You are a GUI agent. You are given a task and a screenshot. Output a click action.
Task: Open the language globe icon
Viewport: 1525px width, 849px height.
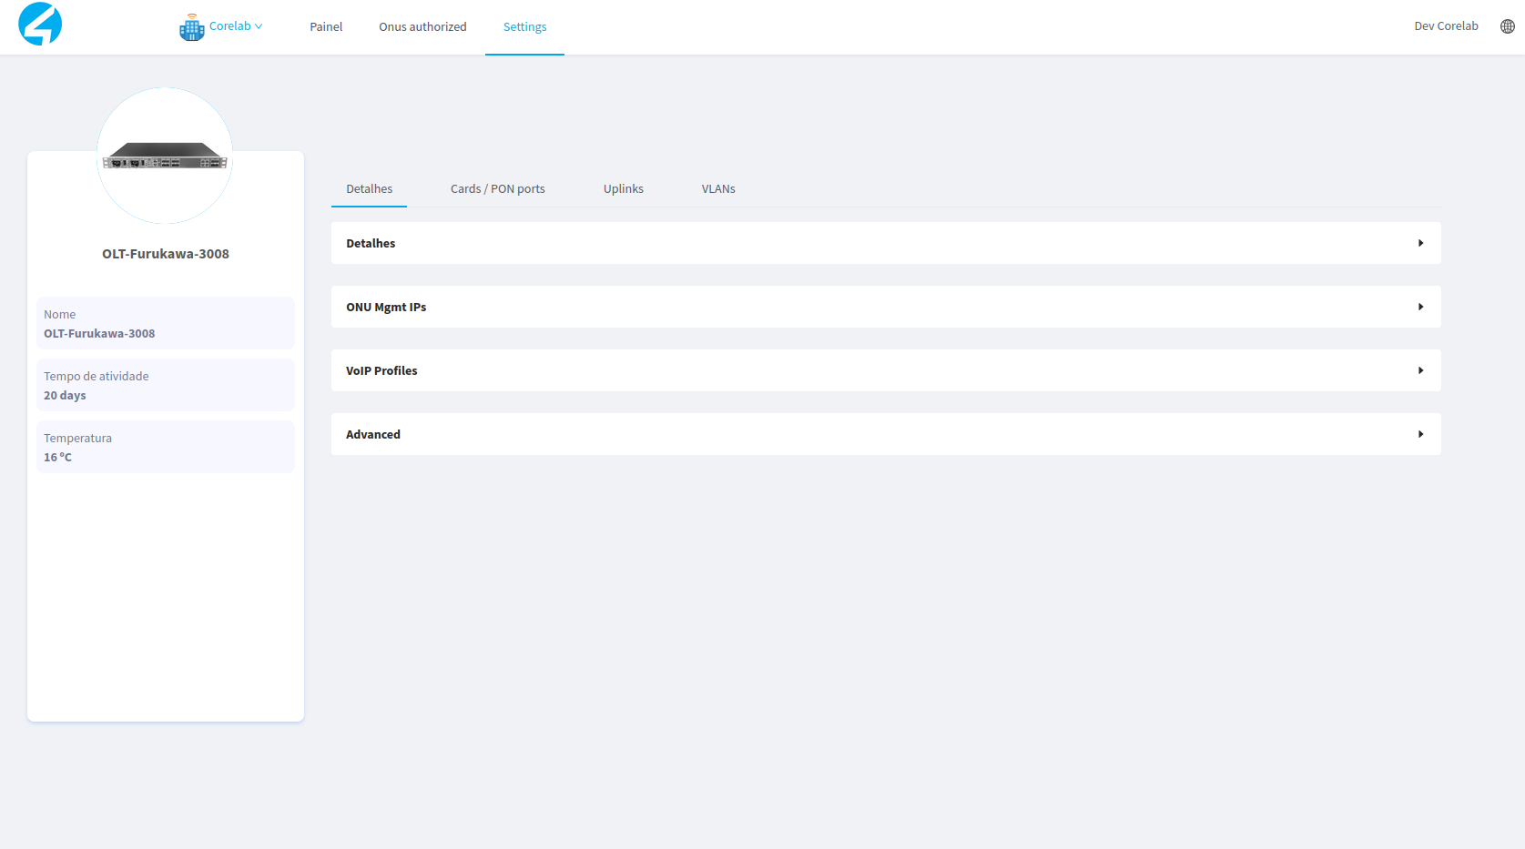[1507, 26]
